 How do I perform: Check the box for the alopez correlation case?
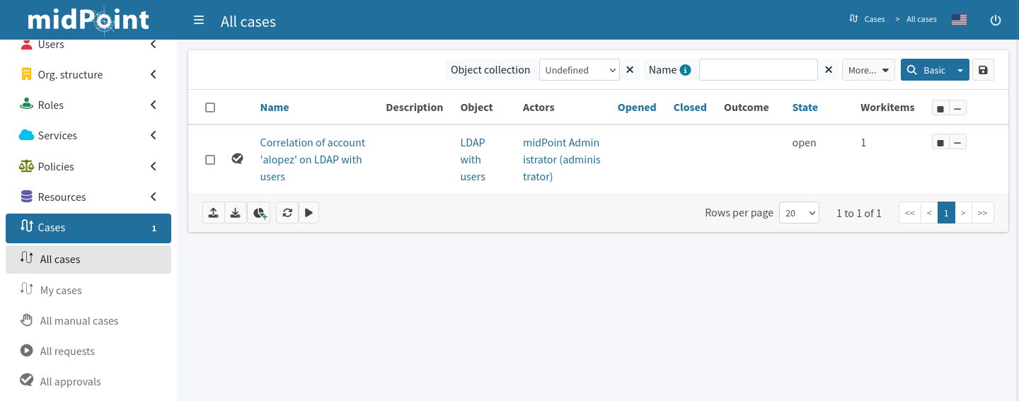(210, 160)
